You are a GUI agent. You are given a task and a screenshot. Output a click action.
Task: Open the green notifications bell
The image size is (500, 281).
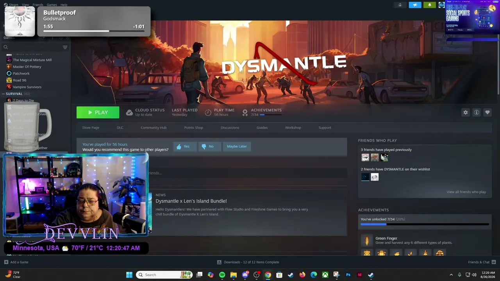click(x=430, y=5)
